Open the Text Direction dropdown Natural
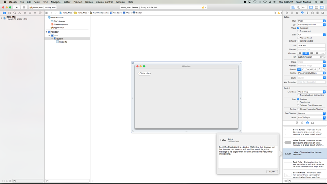The height and width of the screenshot is (184, 327). click(x=311, y=114)
